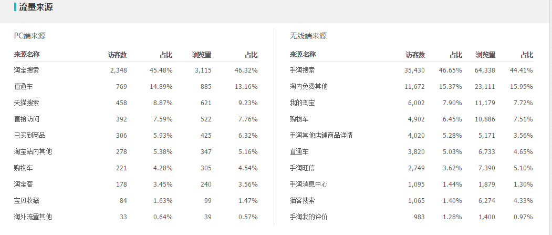The height and width of the screenshot is (235, 552).
Task: Open 手淘其他店铺商品详情 entry
Action: [321, 135]
